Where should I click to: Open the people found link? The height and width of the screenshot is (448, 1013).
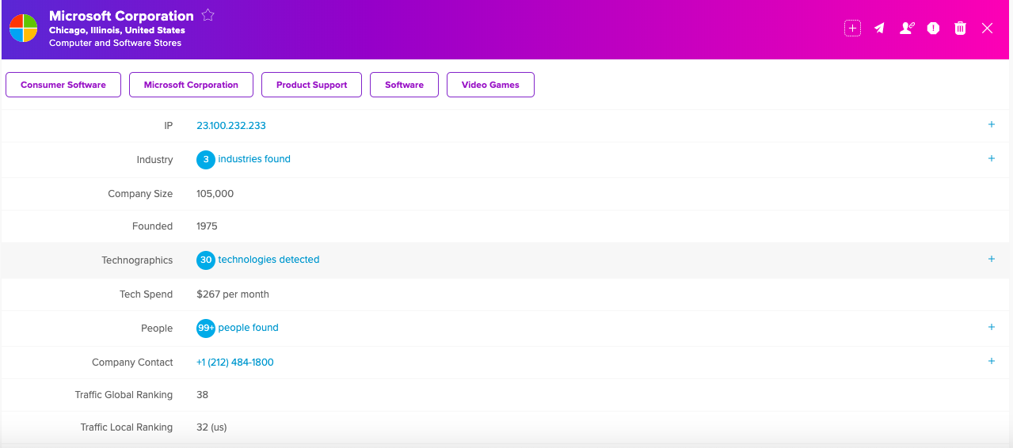point(248,328)
